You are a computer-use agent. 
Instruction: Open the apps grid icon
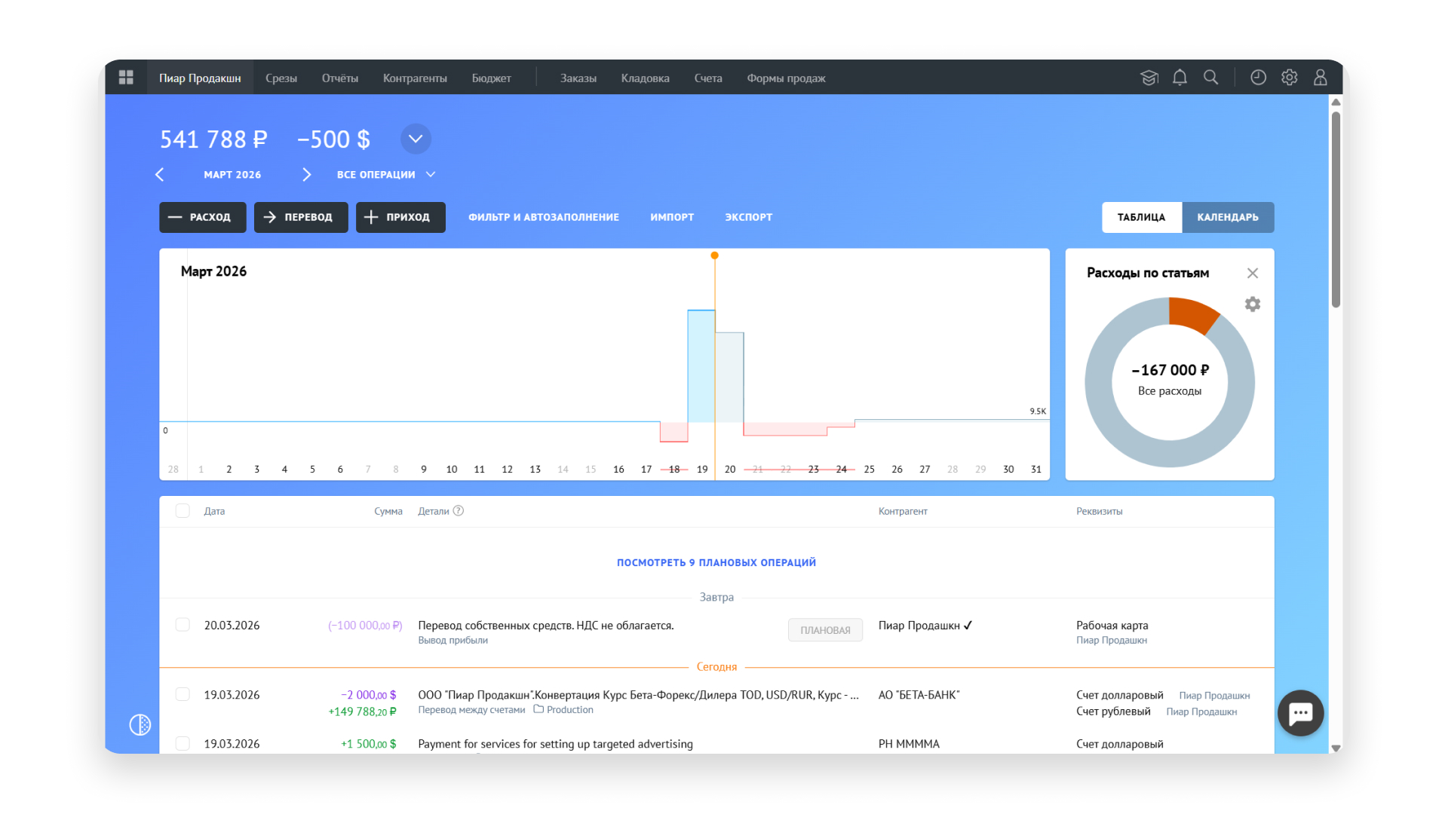pos(126,78)
